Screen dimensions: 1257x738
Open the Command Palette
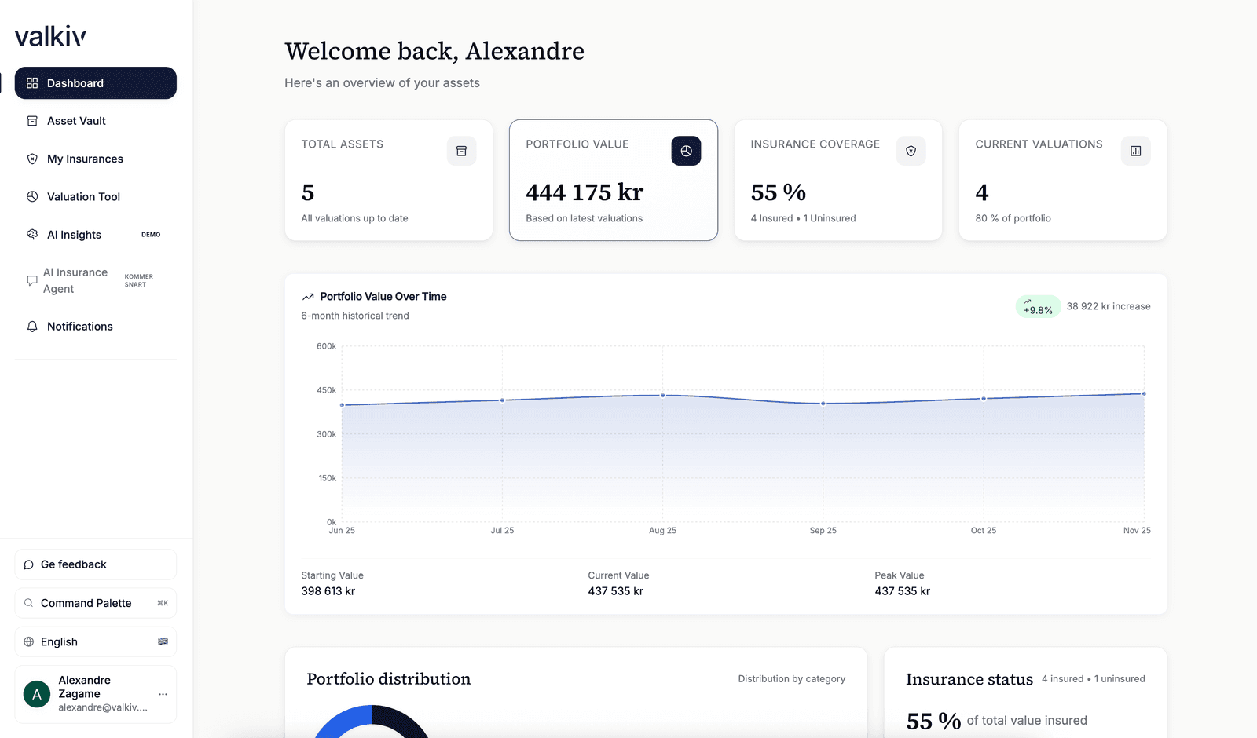(x=94, y=603)
